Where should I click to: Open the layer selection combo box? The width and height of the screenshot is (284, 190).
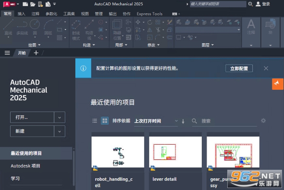tap(208, 30)
